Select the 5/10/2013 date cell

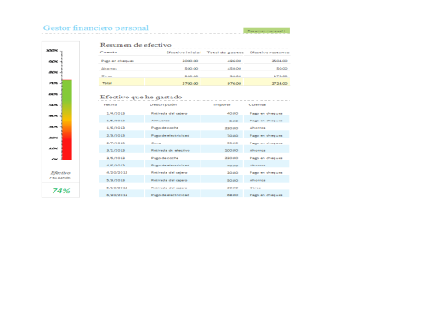coord(117,188)
